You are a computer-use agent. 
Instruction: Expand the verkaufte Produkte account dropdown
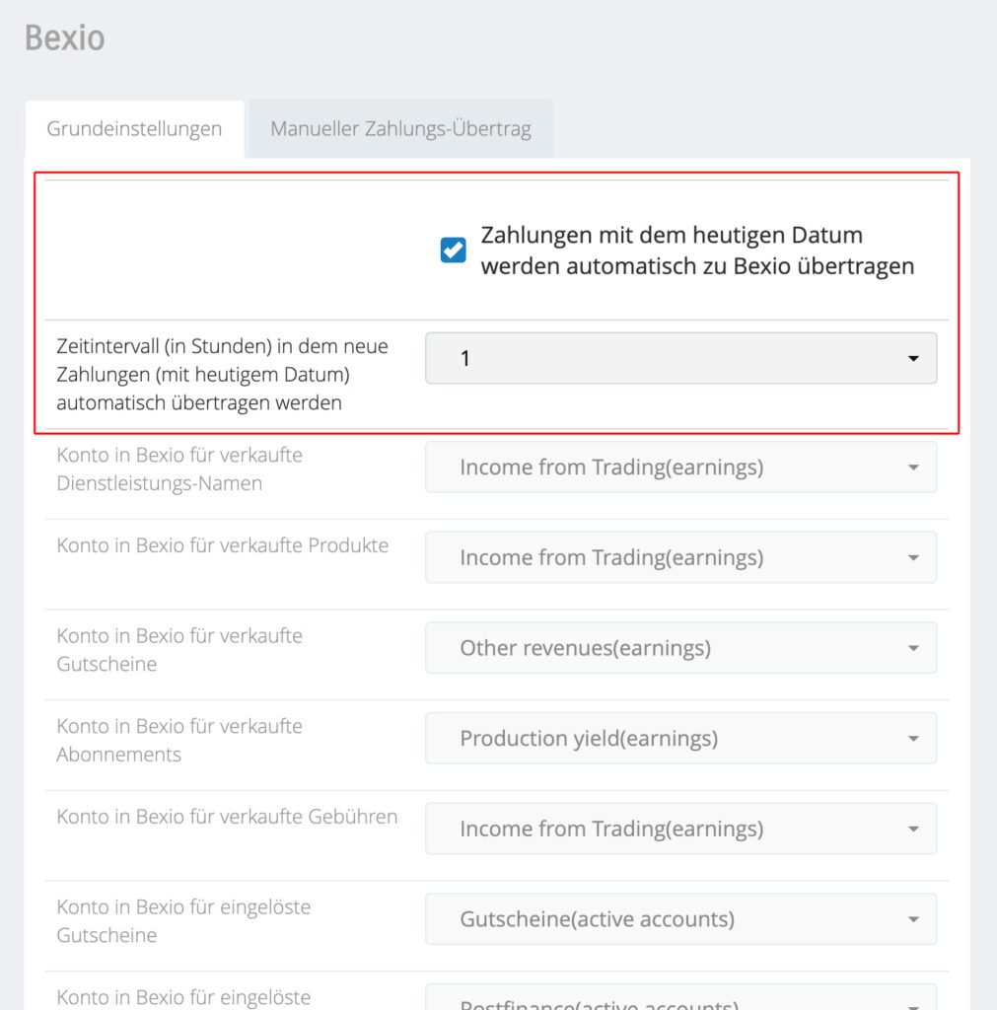pos(680,558)
